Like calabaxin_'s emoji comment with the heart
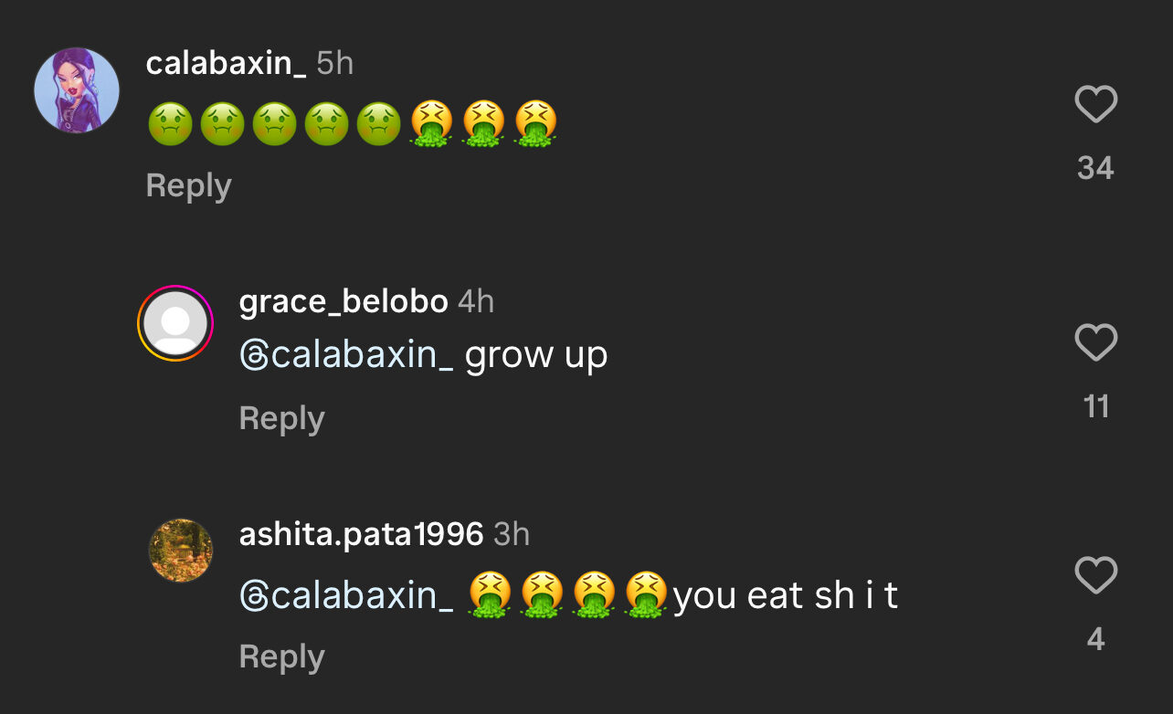This screenshot has width=1173, height=714. tap(1095, 104)
